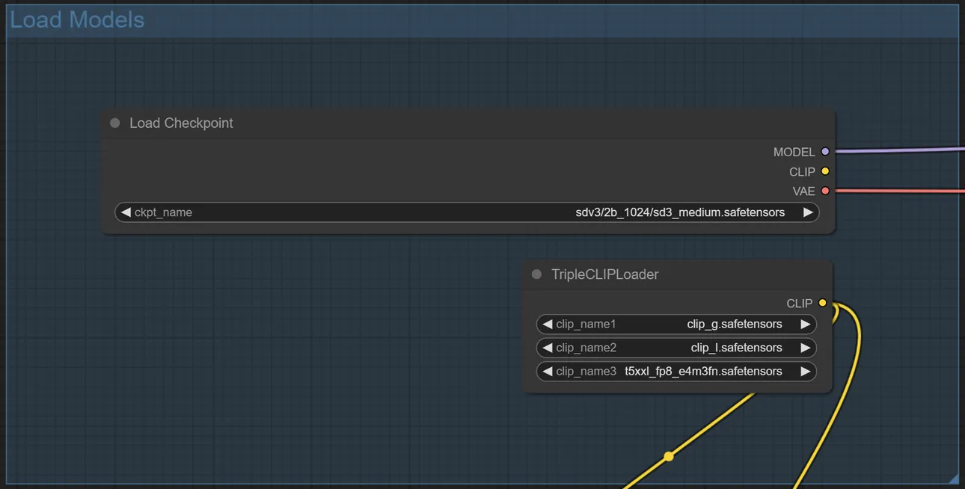
Task: Open the clip_g.safetensors dropdown
Action: tap(676, 325)
